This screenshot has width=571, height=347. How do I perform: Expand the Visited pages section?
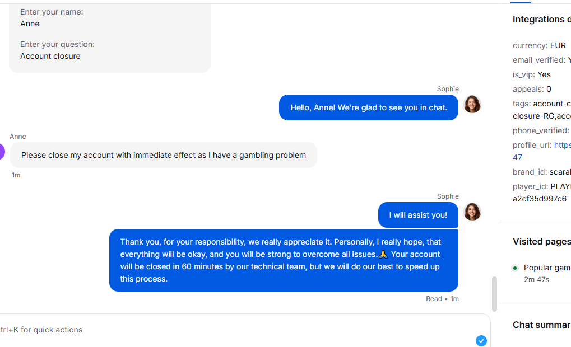541,242
